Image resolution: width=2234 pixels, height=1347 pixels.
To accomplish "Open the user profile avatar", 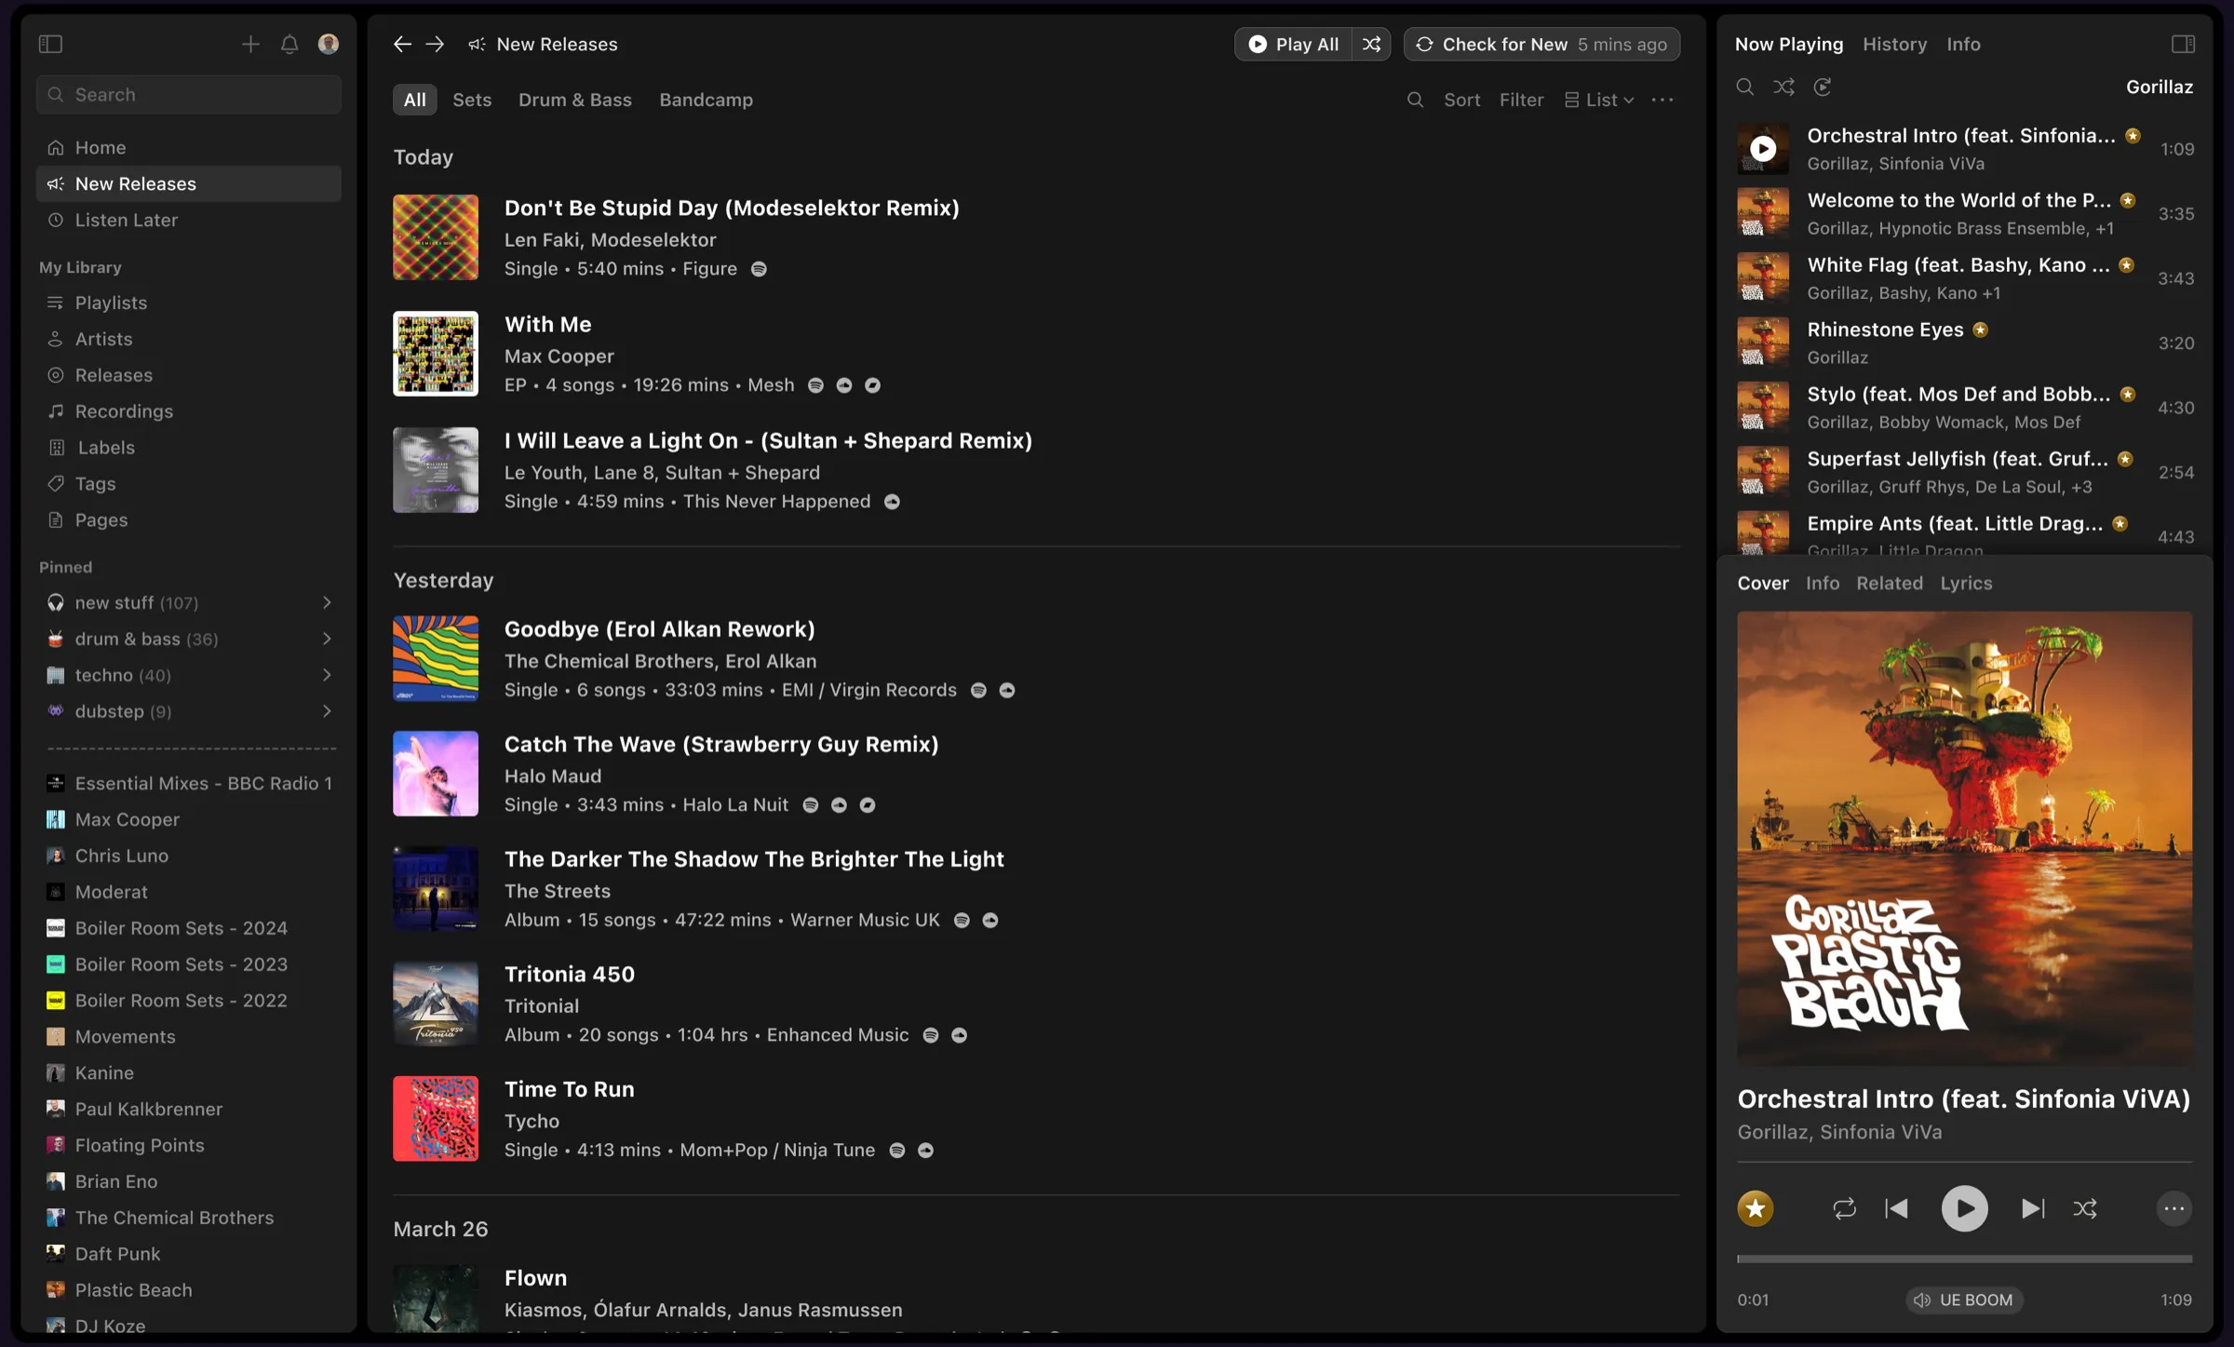I will point(329,44).
